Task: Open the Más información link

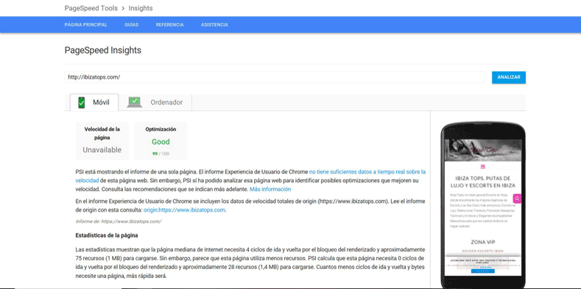Action: pyautogui.click(x=270, y=189)
